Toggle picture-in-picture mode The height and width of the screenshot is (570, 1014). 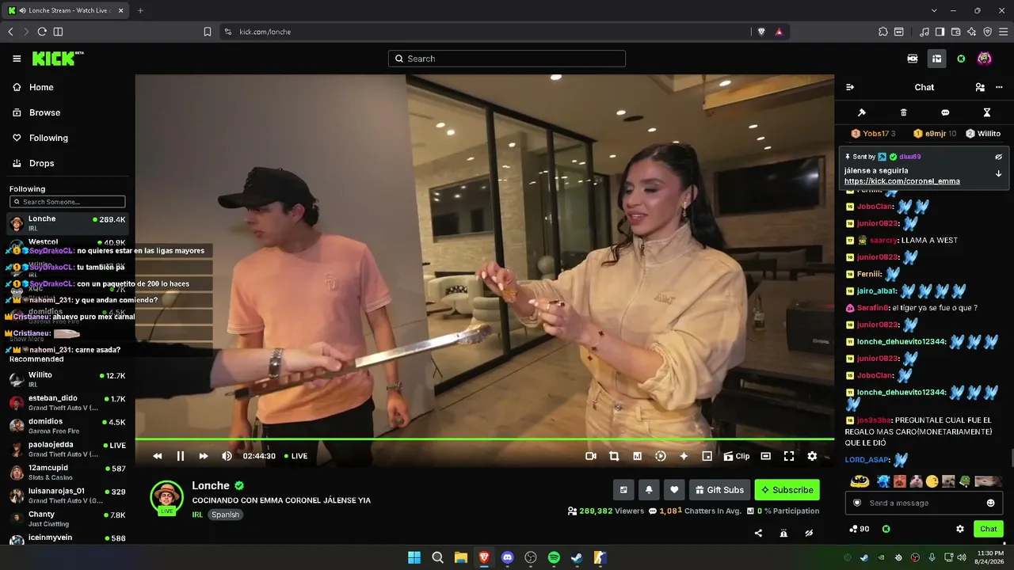tap(707, 456)
